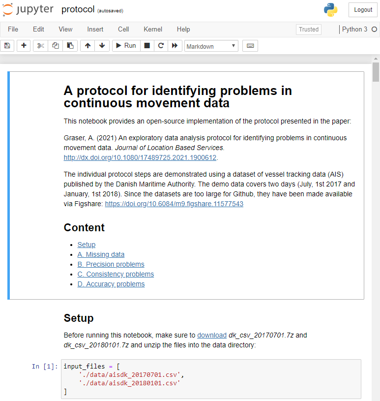Cut selected cells with scissors icon

40,46
